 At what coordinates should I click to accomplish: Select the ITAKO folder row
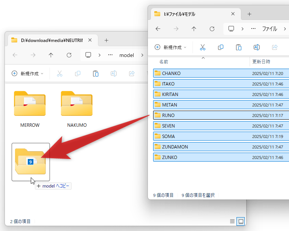[221, 84]
